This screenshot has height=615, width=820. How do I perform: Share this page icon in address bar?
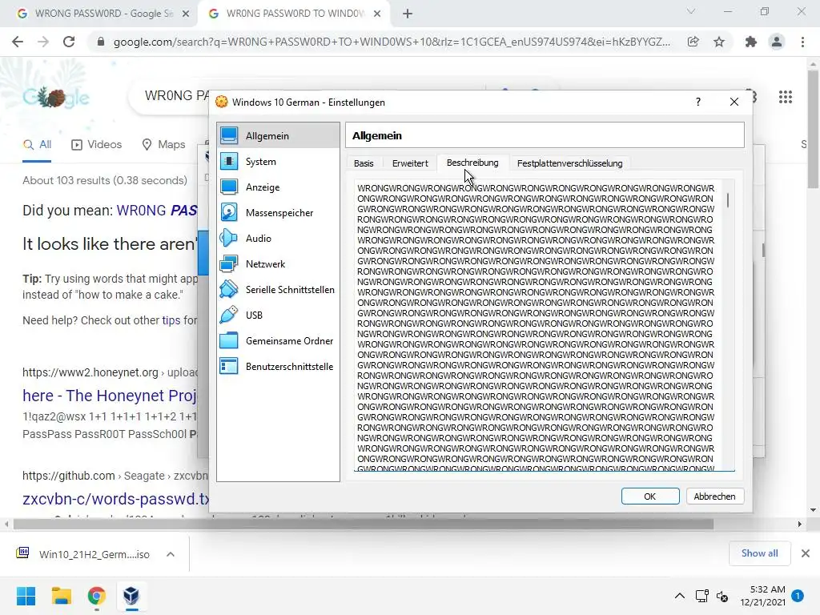[x=693, y=42]
